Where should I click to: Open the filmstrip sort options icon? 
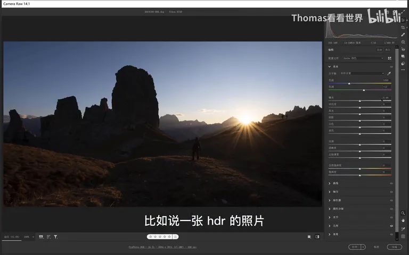click(48, 237)
